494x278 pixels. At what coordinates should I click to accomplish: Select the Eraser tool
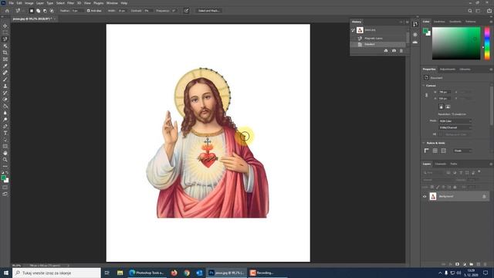coord(5,100)
